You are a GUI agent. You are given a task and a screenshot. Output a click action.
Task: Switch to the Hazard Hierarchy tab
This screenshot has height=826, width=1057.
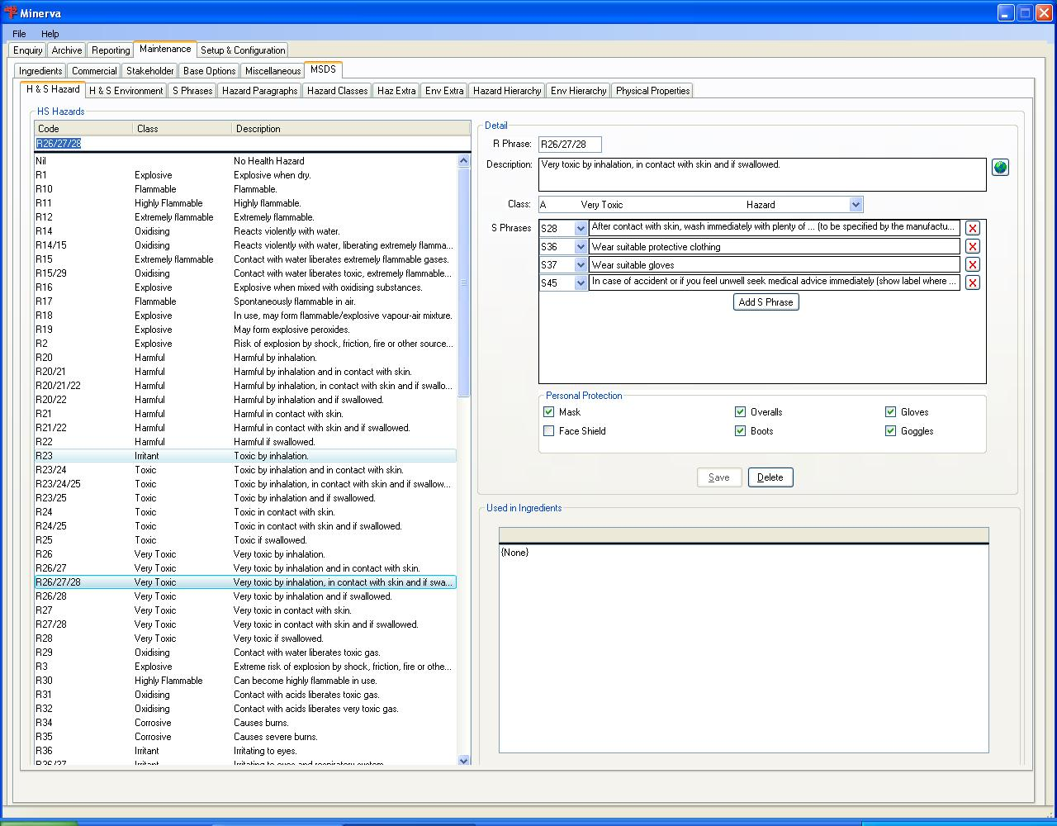[x=507, y=91]
